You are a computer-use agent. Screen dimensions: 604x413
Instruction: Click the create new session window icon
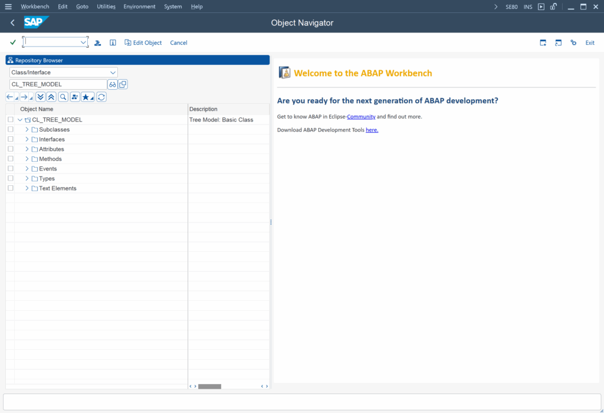coord(543,42)
